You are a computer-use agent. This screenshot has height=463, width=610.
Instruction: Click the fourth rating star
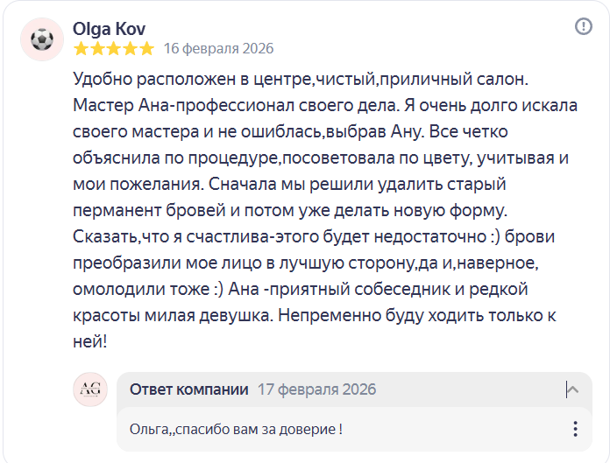[x=131, y=48]
